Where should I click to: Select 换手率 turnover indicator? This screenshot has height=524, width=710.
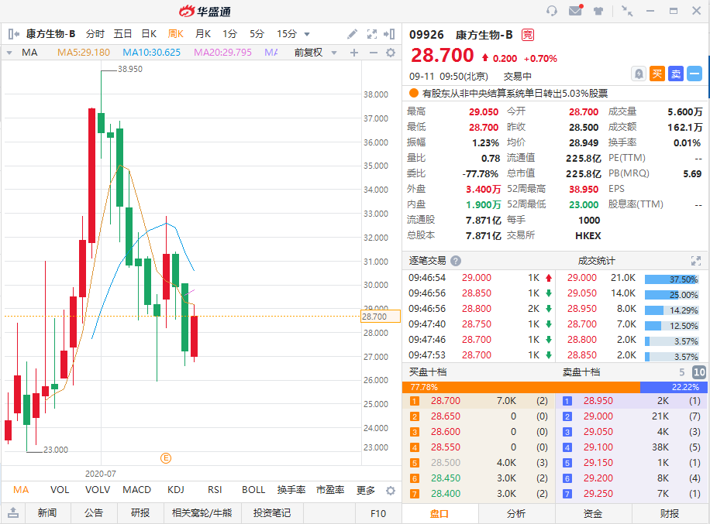291,490
